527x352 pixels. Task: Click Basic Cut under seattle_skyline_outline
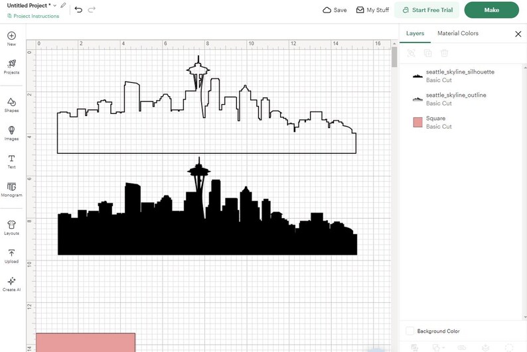[439, 103]
